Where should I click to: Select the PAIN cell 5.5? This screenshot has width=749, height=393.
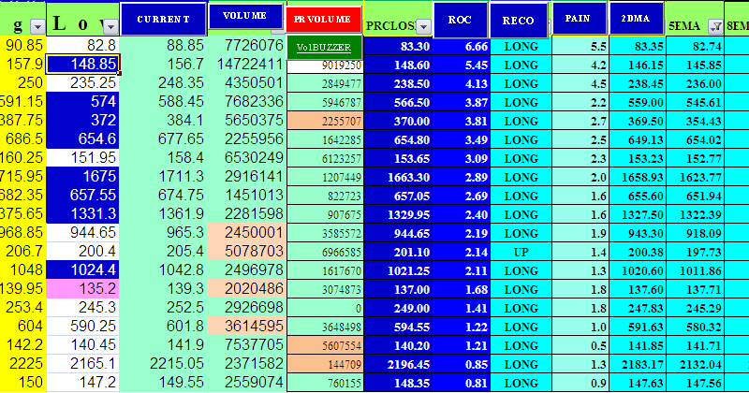point(580,47)
